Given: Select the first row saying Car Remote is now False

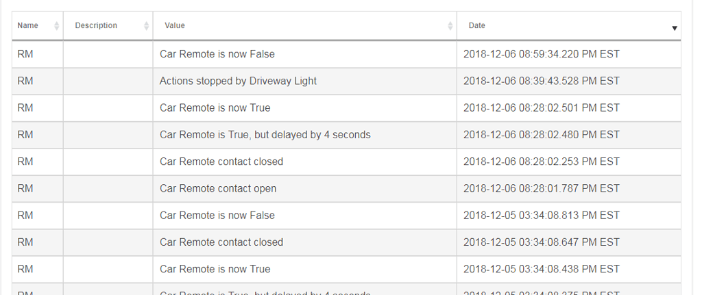Looking at the screenshot, I should pyautogui.click(x=346, y=54).
